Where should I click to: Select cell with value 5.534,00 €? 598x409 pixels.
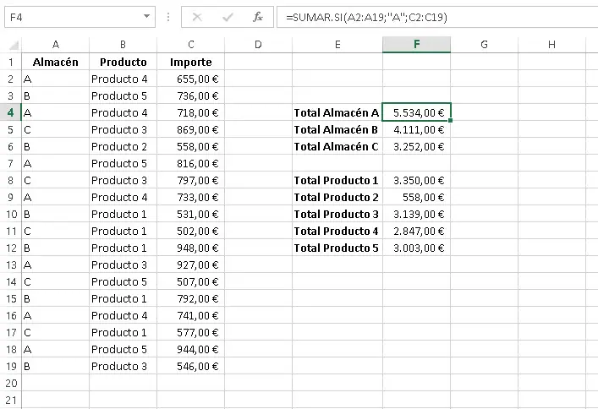(x=416, y=112)
